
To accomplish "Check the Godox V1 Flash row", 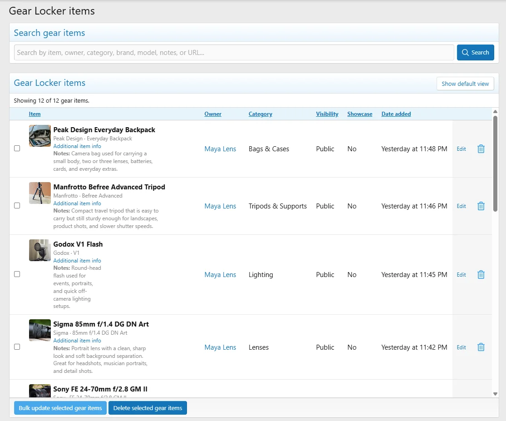I will pyautogui.click(x=17, y=274).
